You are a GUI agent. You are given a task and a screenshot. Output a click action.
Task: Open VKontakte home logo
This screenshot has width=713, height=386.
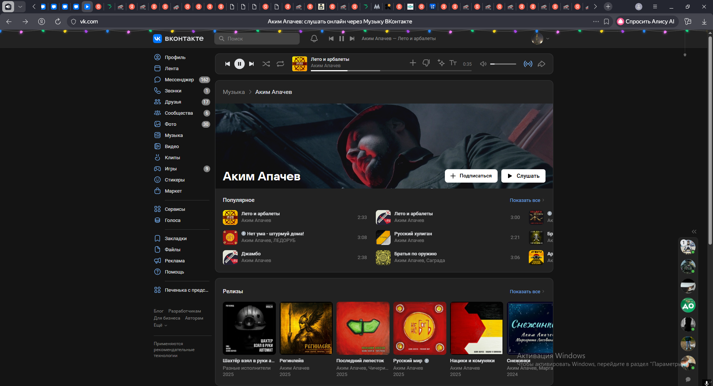click(x=178, y=39)
